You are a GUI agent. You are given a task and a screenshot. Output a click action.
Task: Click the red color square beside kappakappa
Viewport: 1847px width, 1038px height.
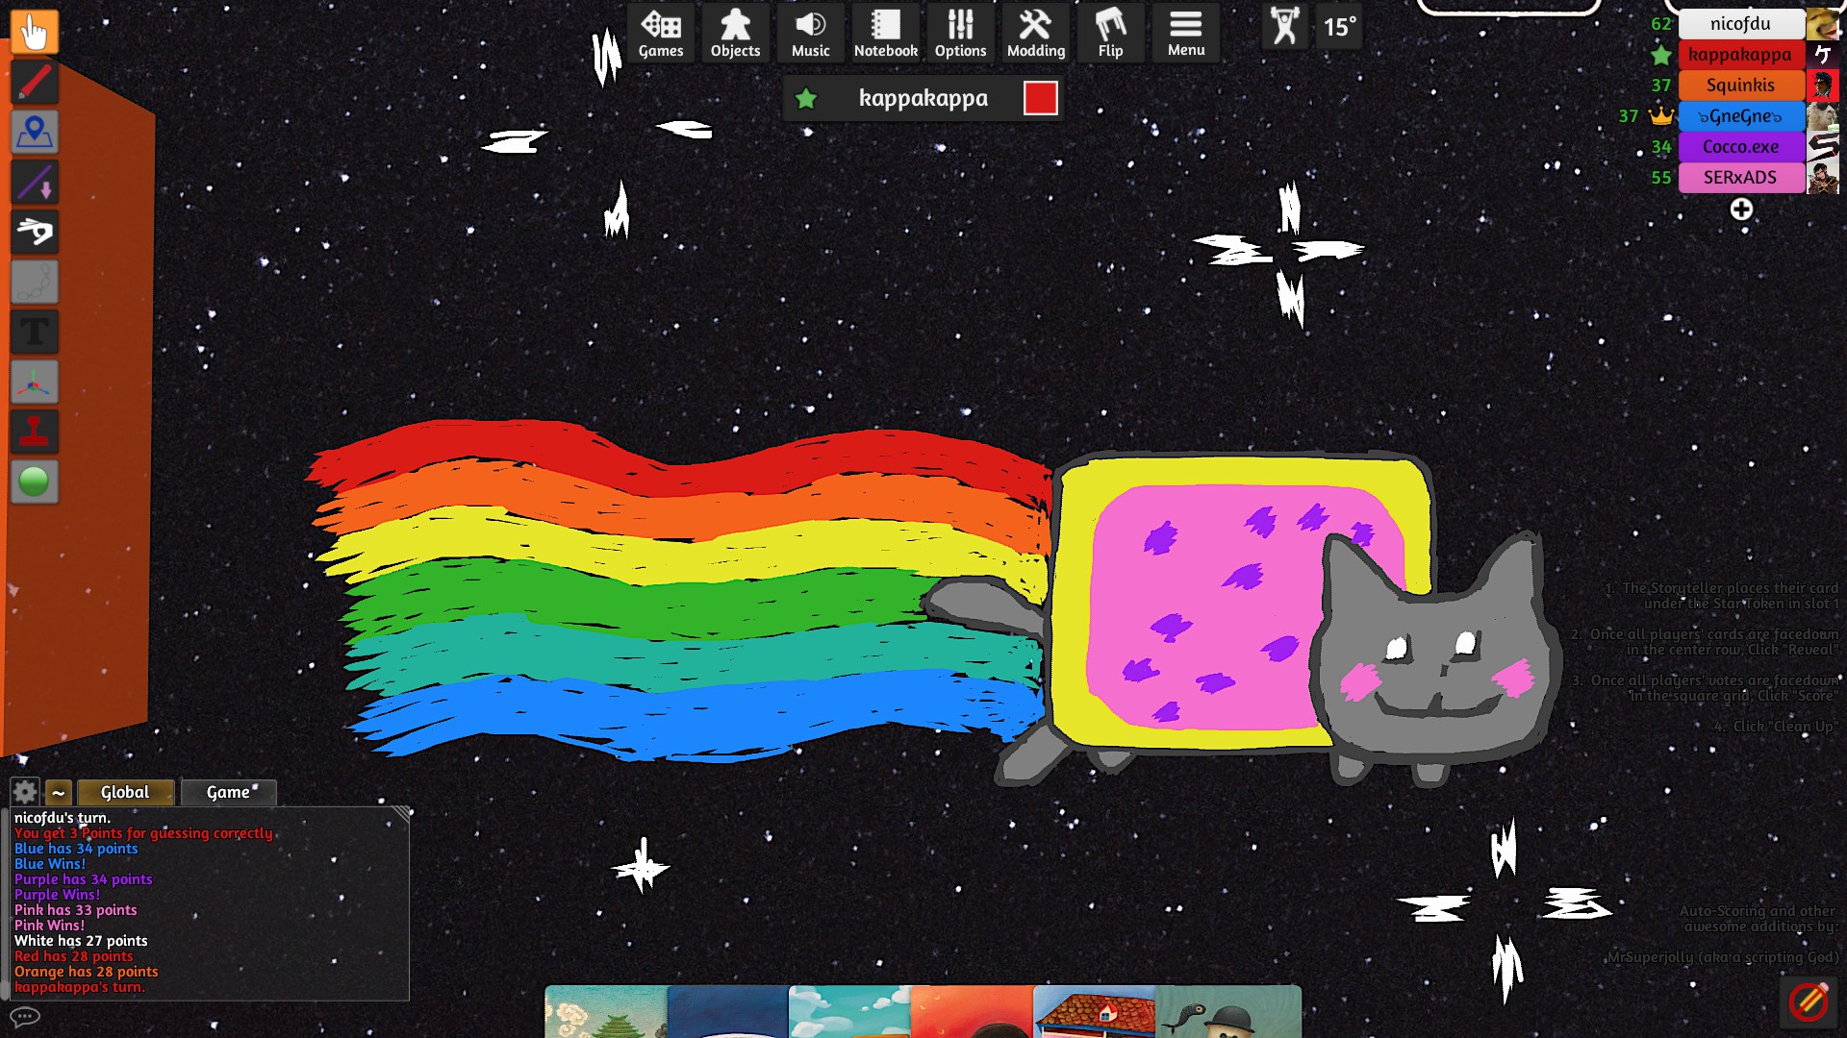coord(1040,98)
